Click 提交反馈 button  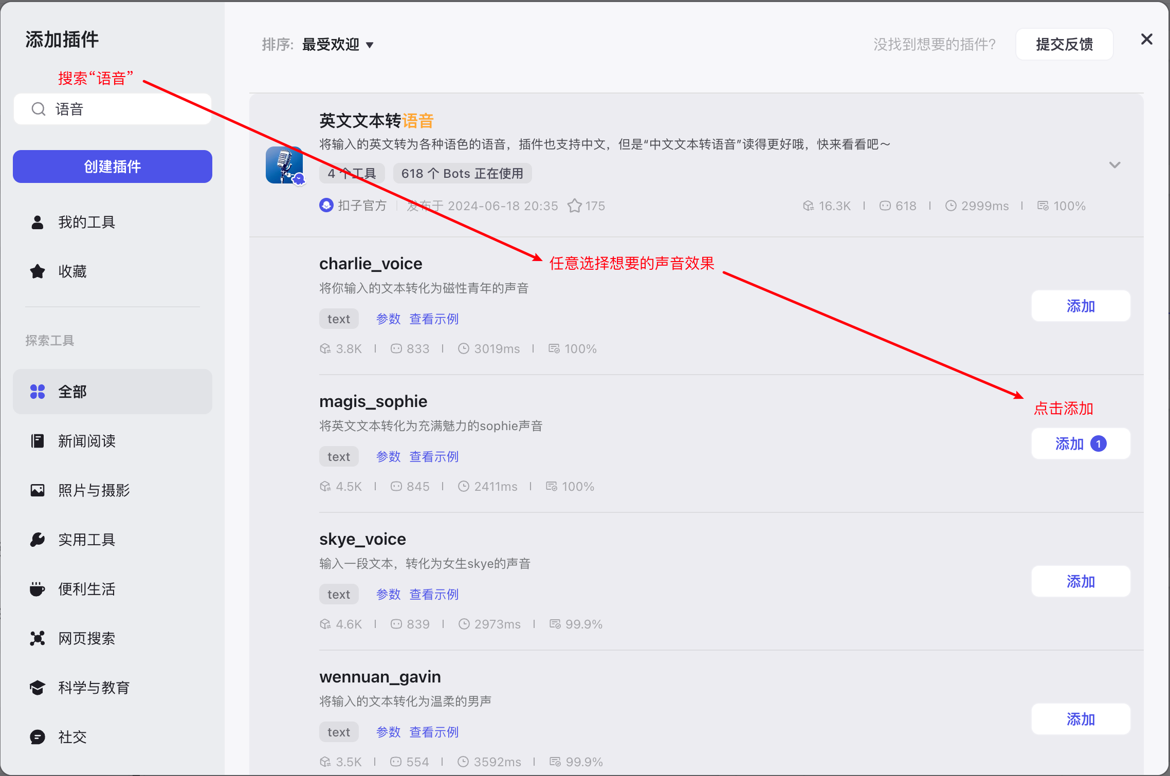click(1064, 45)
